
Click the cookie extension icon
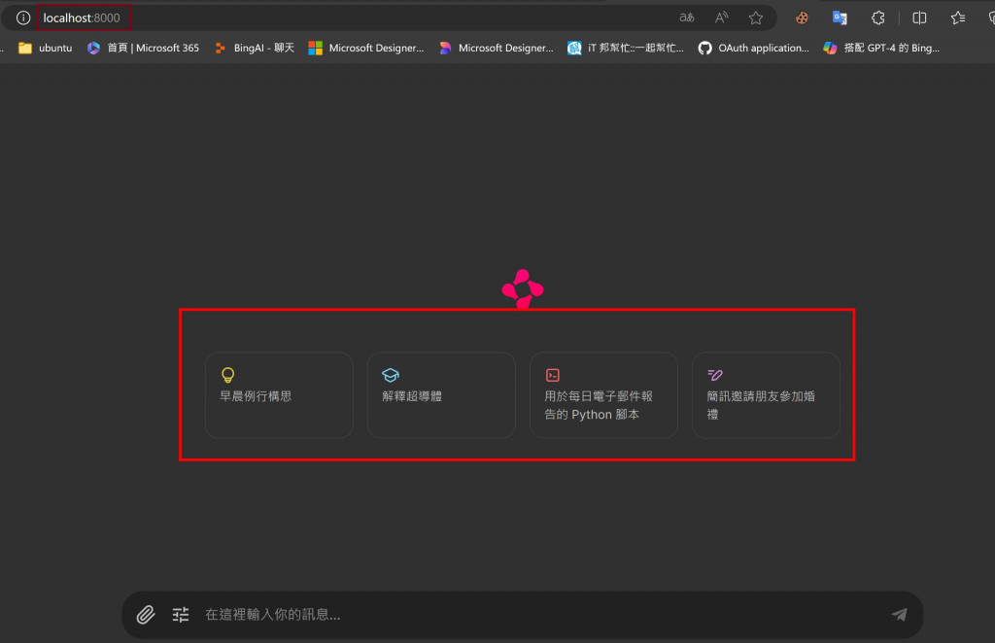tap(802, 17)
